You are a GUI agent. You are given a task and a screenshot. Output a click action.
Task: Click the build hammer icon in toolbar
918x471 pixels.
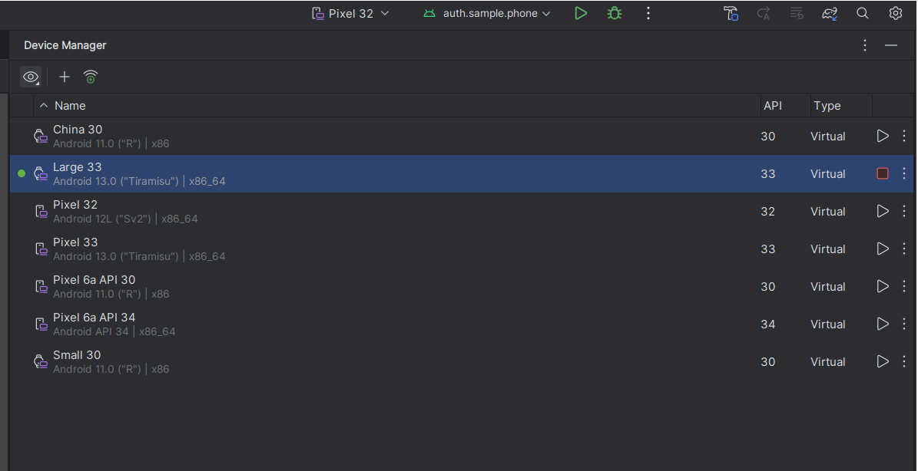731,13
